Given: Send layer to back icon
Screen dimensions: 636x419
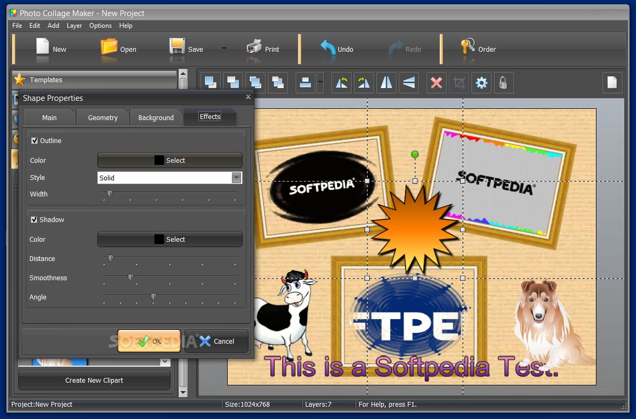Looking at the screenshot, I should [x=233, y=83].
